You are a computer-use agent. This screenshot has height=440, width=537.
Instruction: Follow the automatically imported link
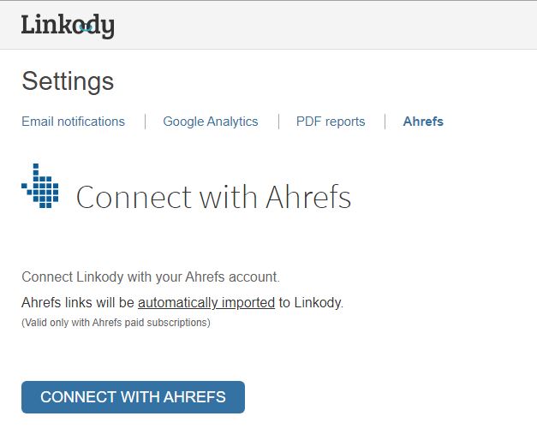[206, 302]
